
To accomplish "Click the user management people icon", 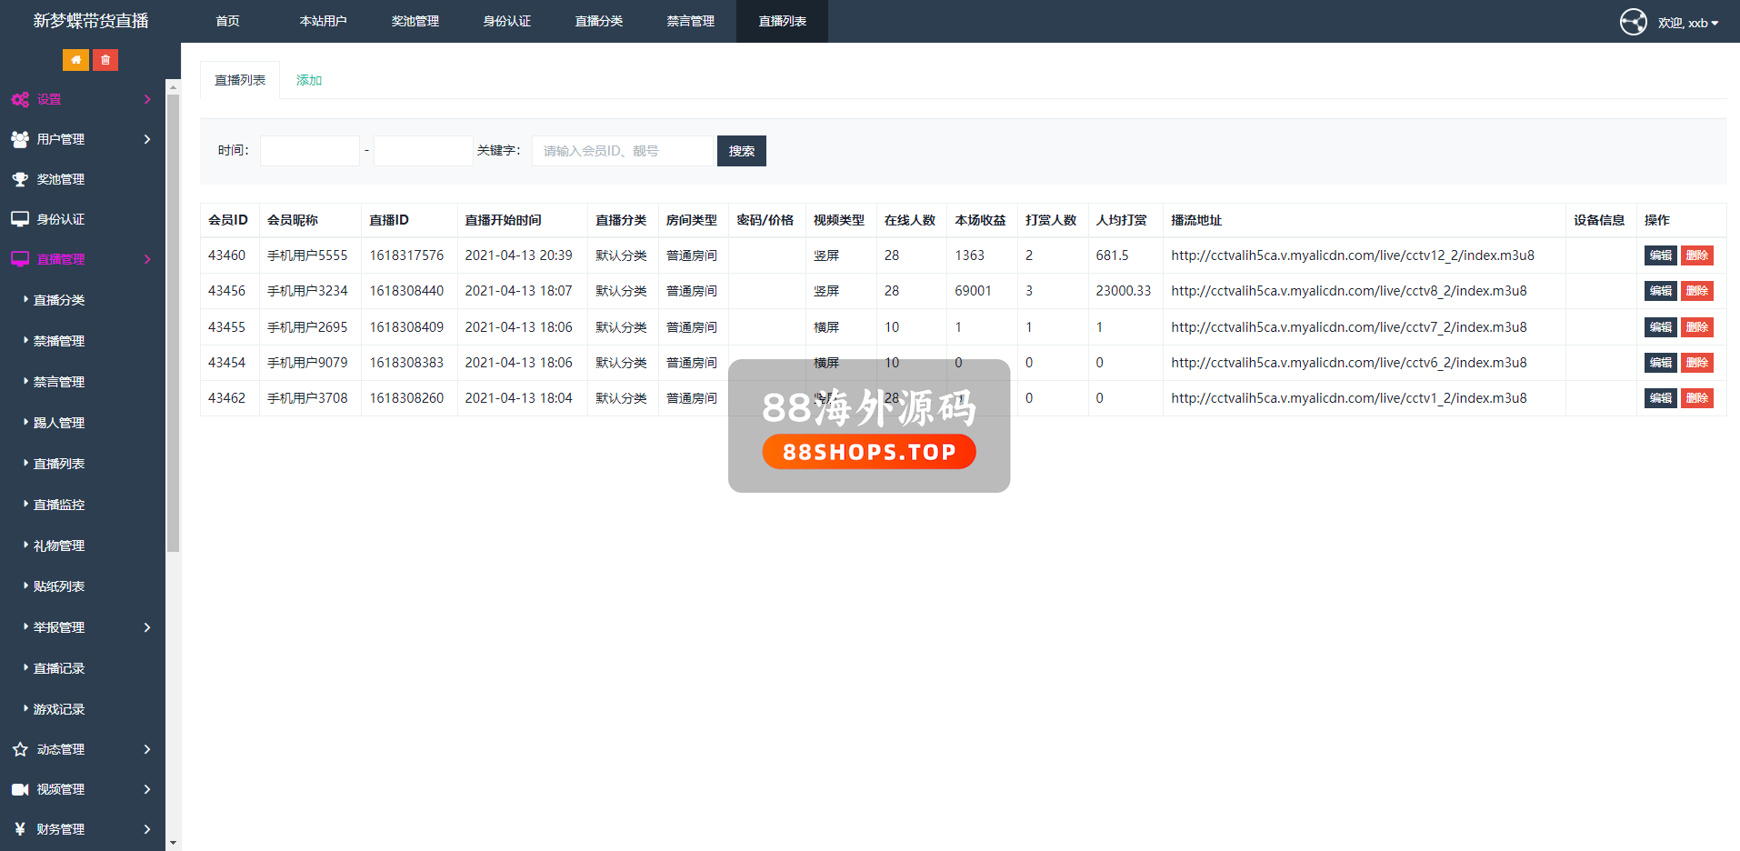I will [x=20, y=139].
